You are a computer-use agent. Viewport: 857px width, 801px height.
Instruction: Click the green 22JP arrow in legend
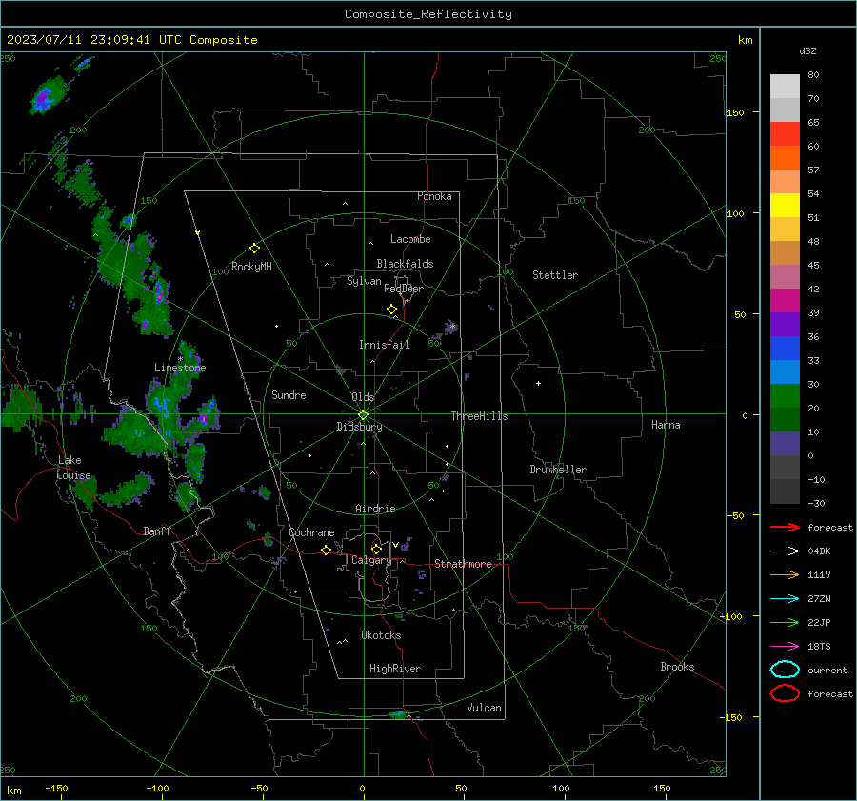click(785, 622)
